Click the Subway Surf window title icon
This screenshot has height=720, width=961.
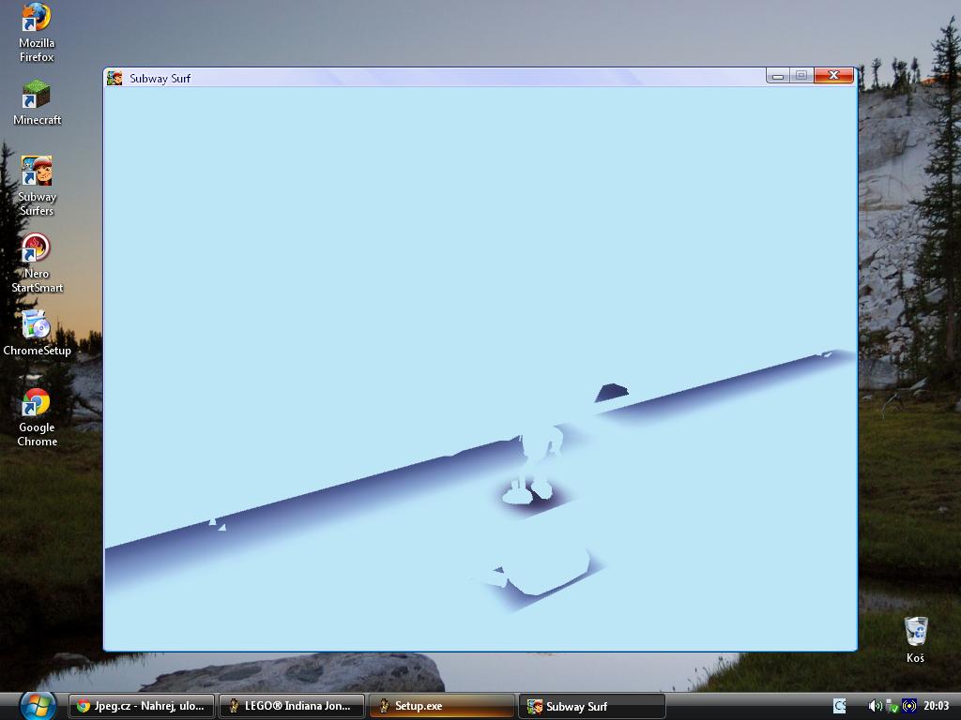pos(114,78)
